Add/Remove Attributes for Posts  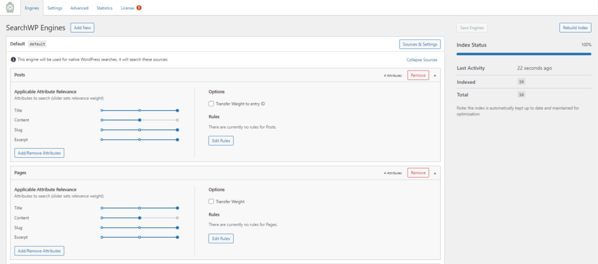[39, 153]
